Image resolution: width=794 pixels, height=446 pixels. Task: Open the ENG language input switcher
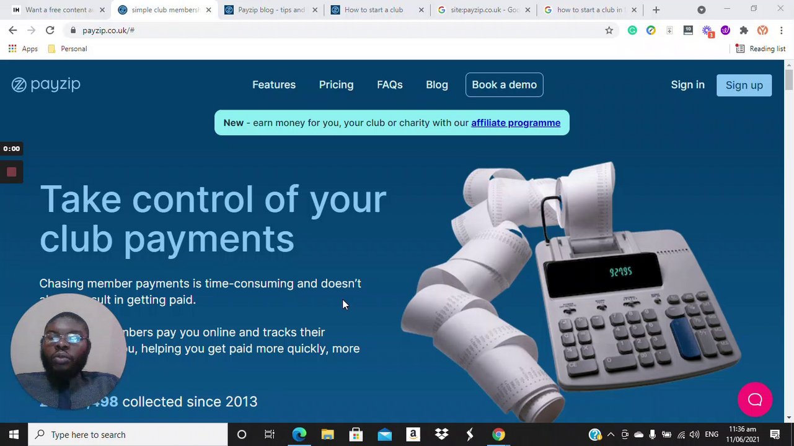tap(712, 434)
